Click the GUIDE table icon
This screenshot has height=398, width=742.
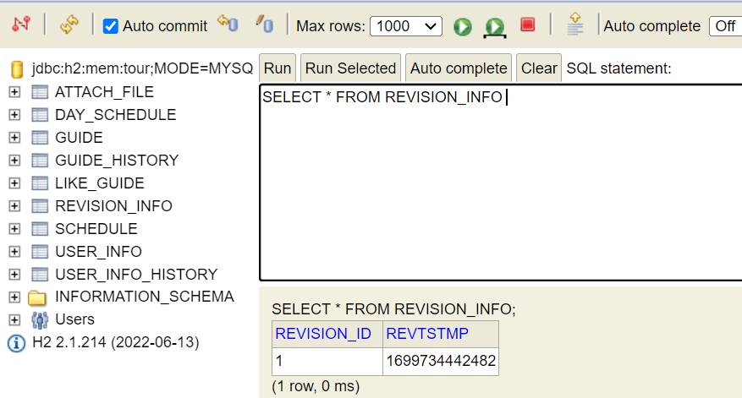40,138
